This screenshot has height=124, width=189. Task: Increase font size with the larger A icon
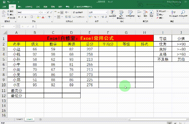[x=48, y=12]
